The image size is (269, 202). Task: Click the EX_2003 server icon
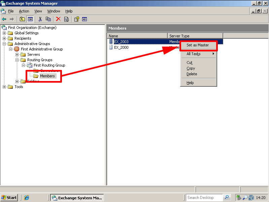111,41
